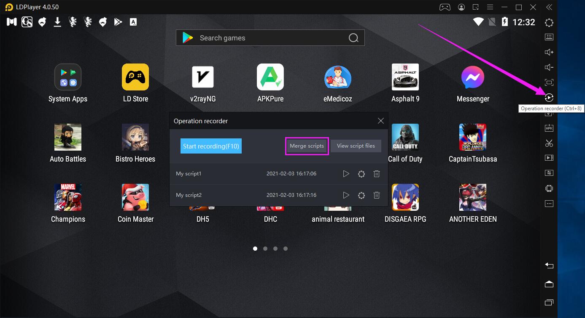Open More tools ellipsis in sidebar
Screen dimensions: 585x318
pyautogui.click(x=549, y=204)
